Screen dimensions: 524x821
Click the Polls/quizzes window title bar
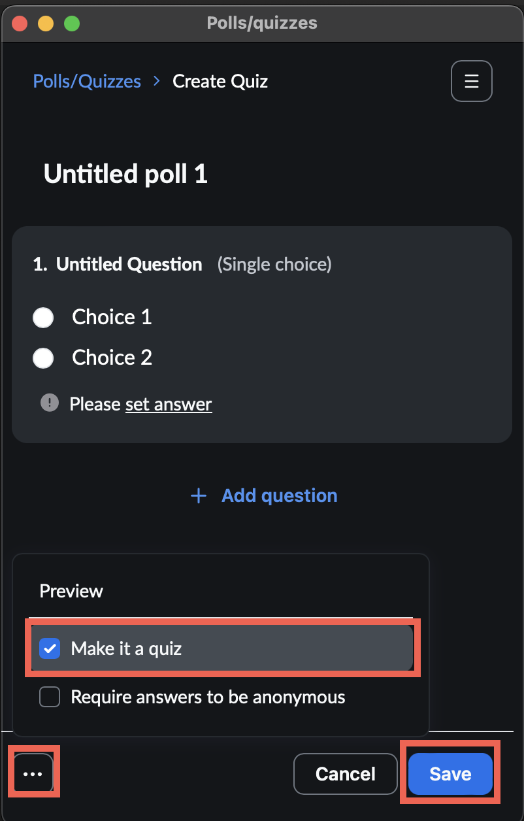[261, 22]
